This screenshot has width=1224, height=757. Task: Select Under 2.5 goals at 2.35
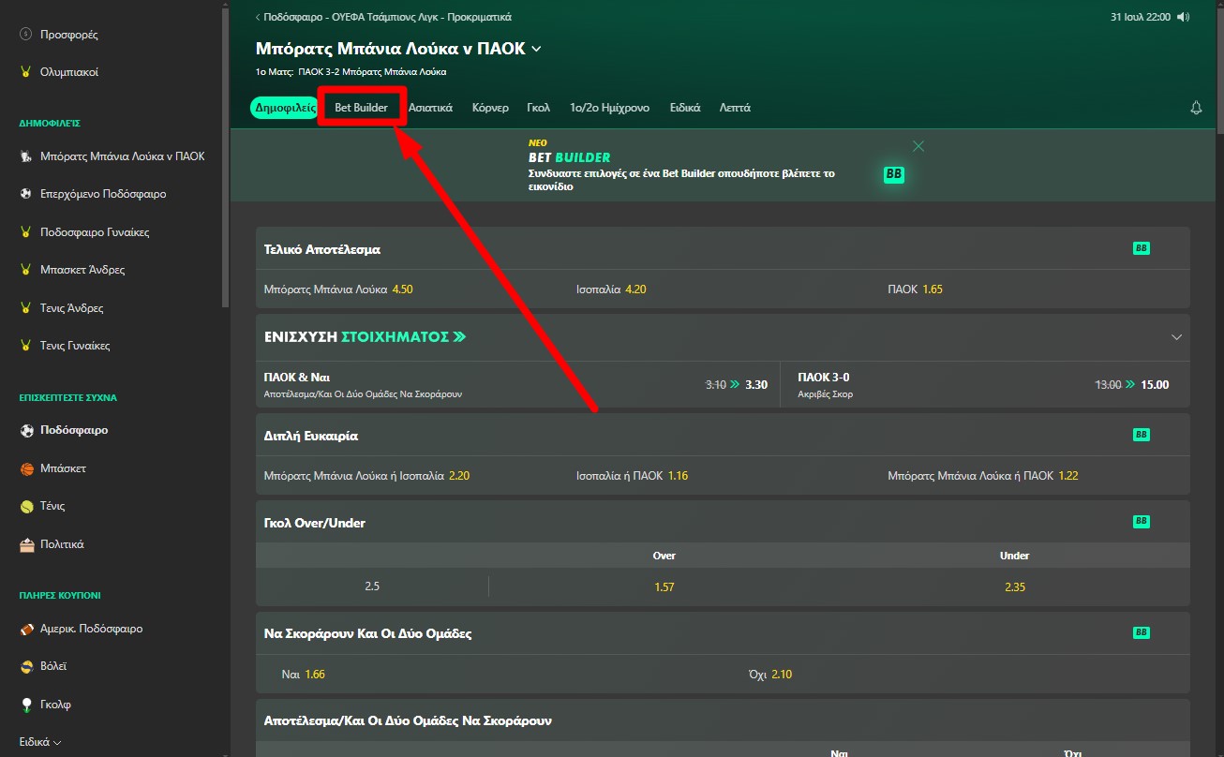click(1014, 587)
